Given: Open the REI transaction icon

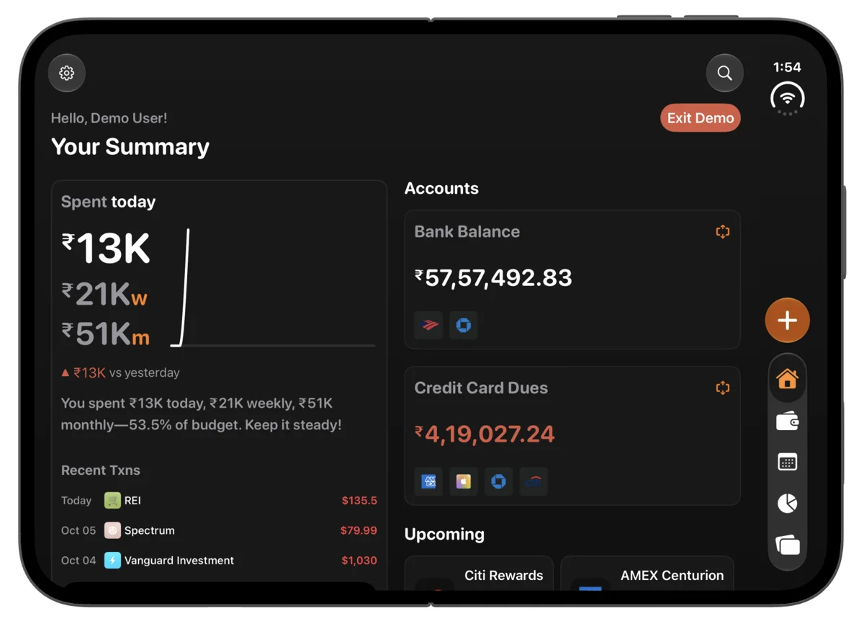Looking at the screenshot, I should click(112, 500).
